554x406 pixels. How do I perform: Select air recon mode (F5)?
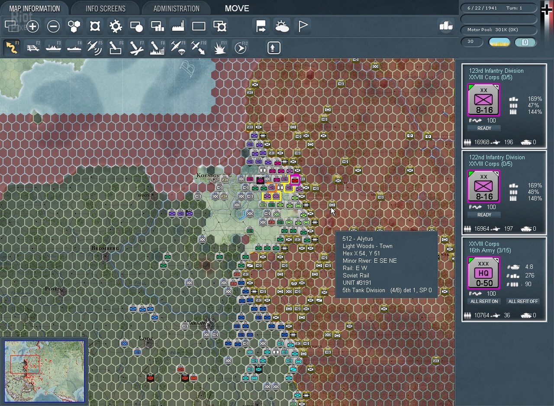point(95,48)
